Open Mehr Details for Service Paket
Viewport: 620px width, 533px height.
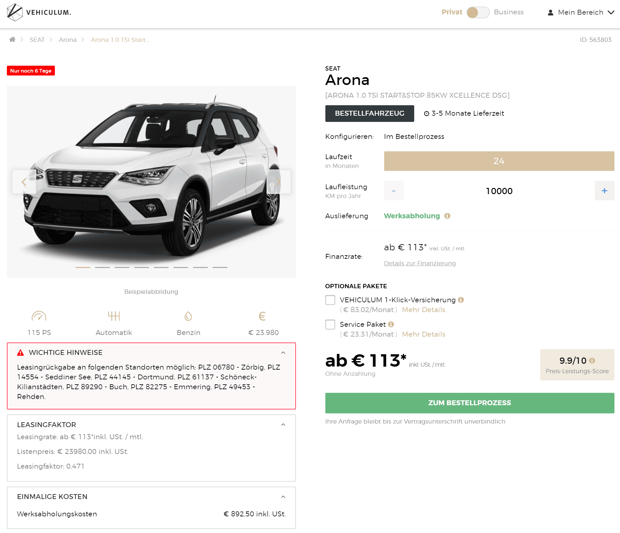[x=424, y=334]
